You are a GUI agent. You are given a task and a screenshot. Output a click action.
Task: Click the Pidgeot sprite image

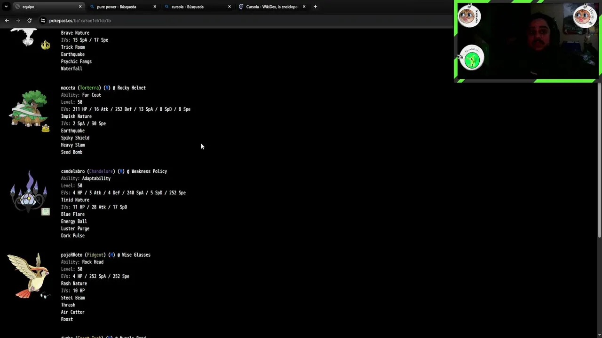pyautogui.click(x=28, y=276)
